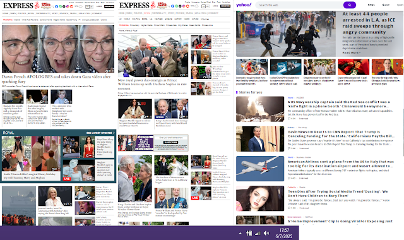Open Instagram icon in left Express window header
404x240 pixels.
[x=68, y=6]
